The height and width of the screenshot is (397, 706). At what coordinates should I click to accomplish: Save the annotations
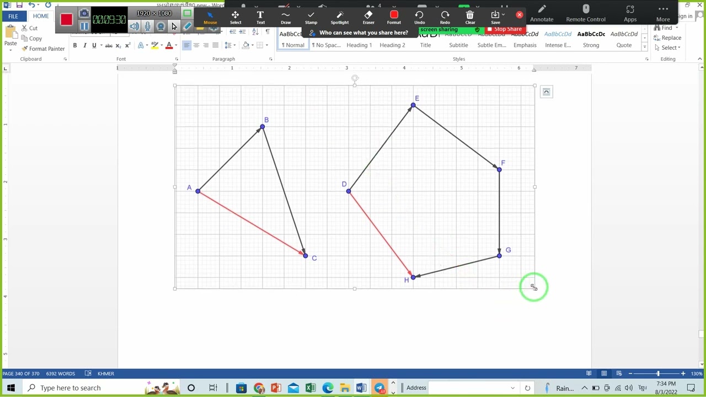(x=495, y=18)
